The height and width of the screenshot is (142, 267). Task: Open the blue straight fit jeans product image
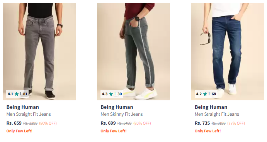228,52
